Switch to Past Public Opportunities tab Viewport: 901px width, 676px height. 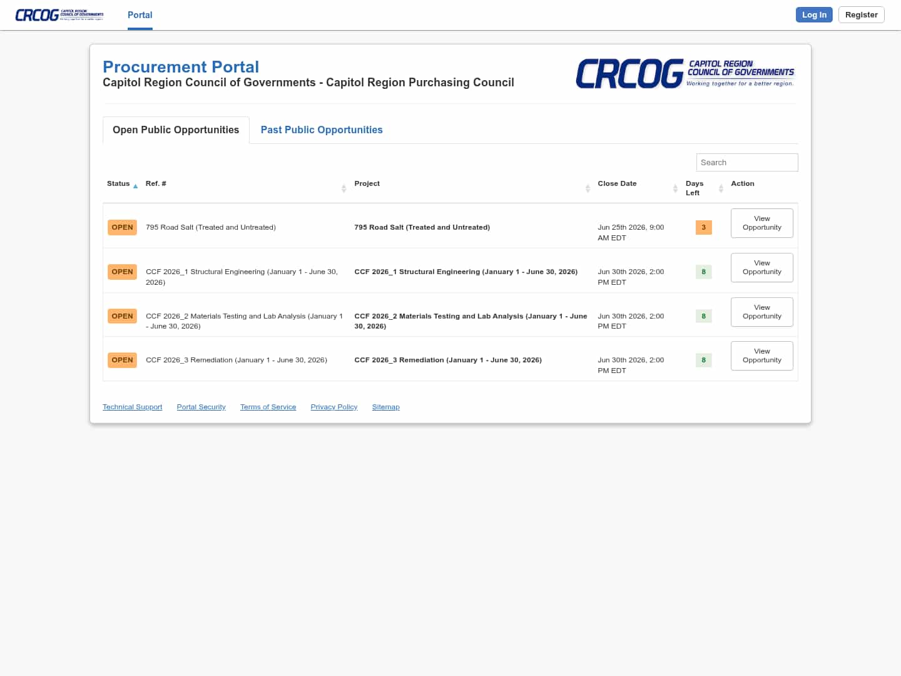pyautogui.click(x=322, y=130)
